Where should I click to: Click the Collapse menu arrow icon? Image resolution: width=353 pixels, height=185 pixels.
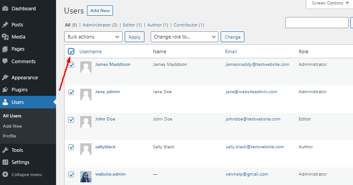coord(5,174)
